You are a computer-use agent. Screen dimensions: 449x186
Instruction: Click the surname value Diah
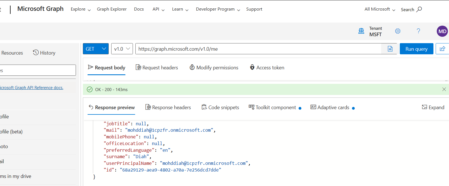[x=141, y=157]
